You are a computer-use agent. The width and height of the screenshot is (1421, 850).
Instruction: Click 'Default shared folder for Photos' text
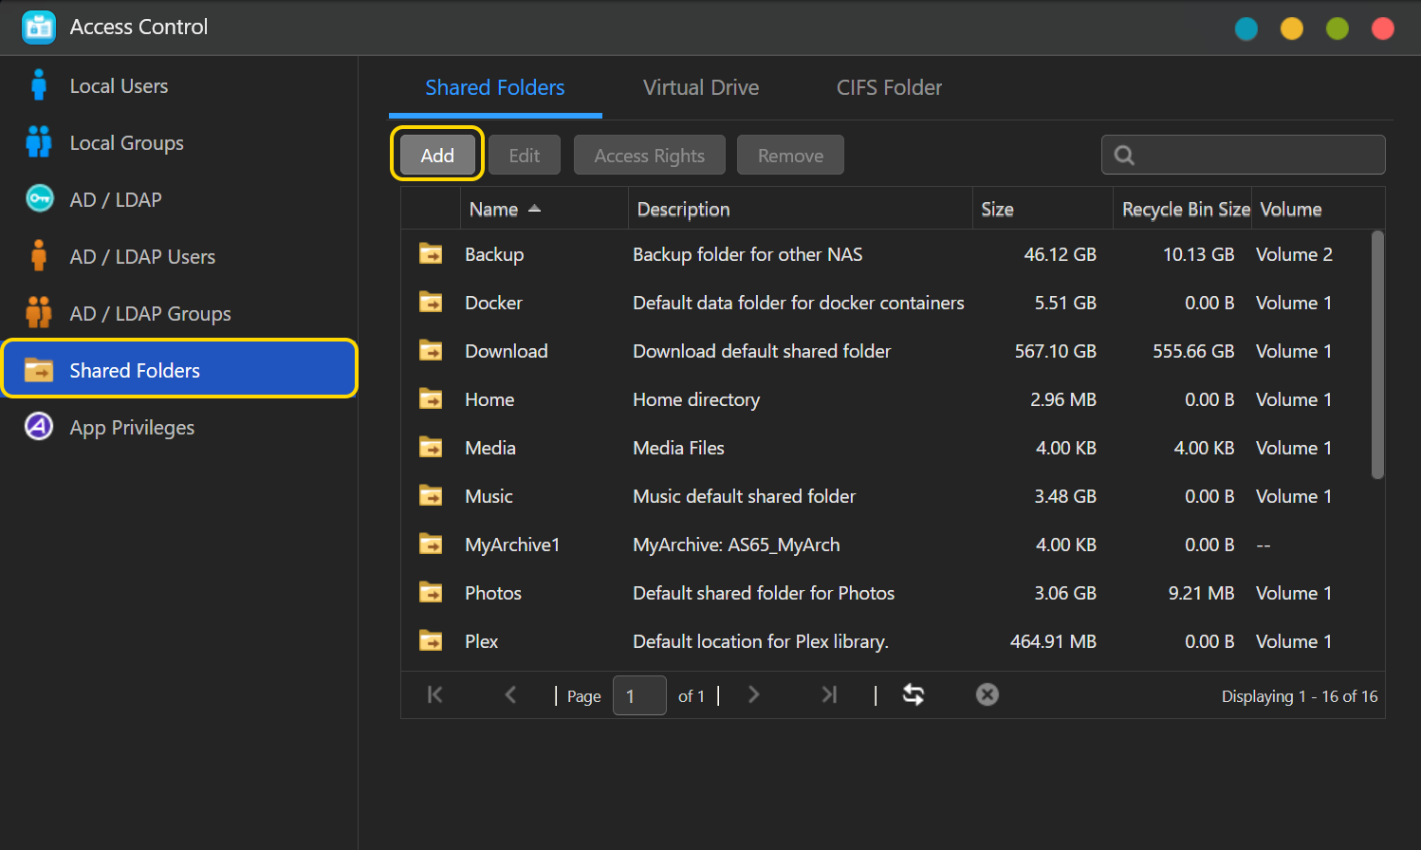point(764,593)
